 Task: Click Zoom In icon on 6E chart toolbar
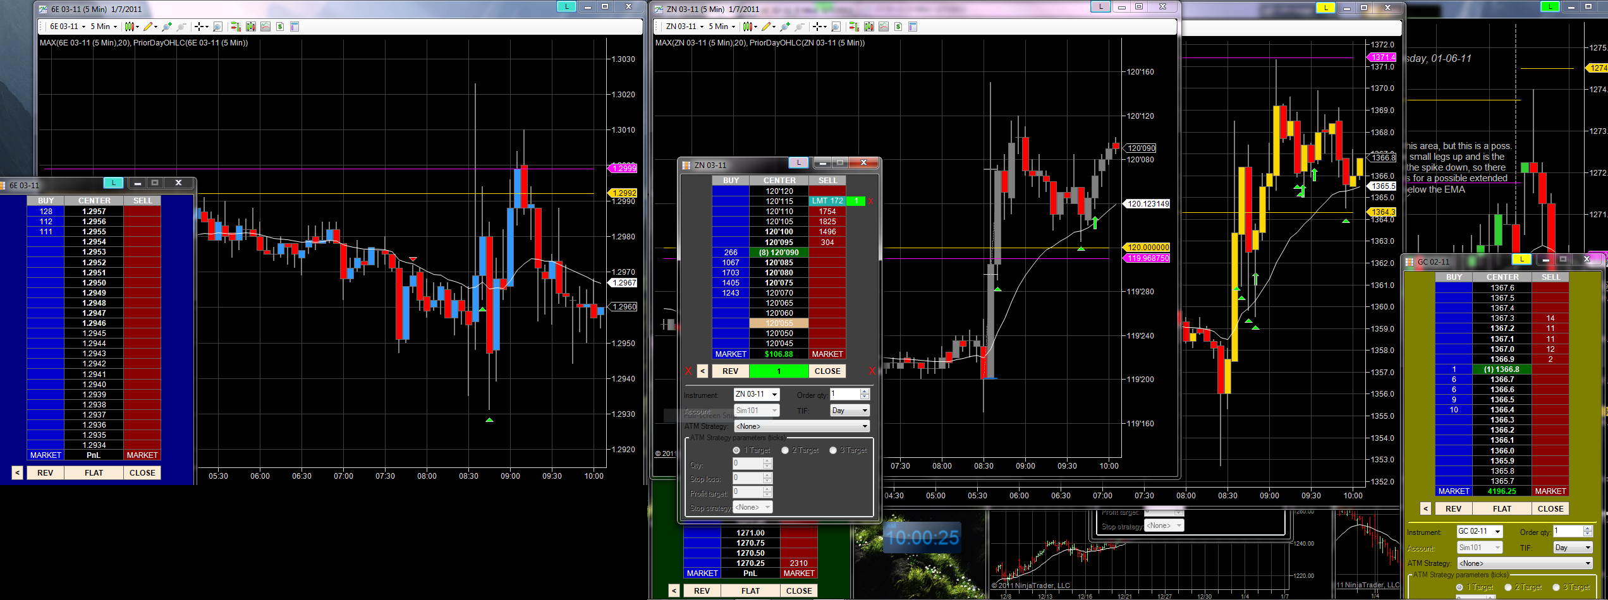coord(167,27)
